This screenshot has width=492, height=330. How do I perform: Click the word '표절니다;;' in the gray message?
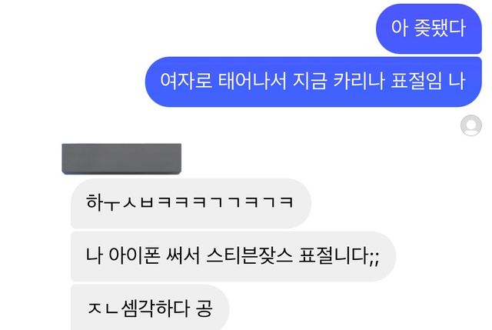pyautogui.click(x=339, y=255)
